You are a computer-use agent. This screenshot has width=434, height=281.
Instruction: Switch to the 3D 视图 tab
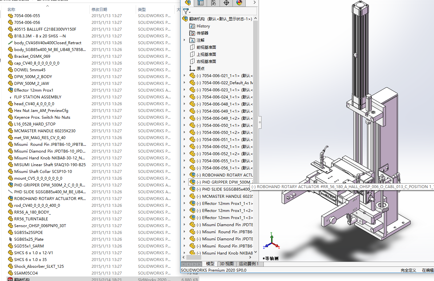[227, 264]
